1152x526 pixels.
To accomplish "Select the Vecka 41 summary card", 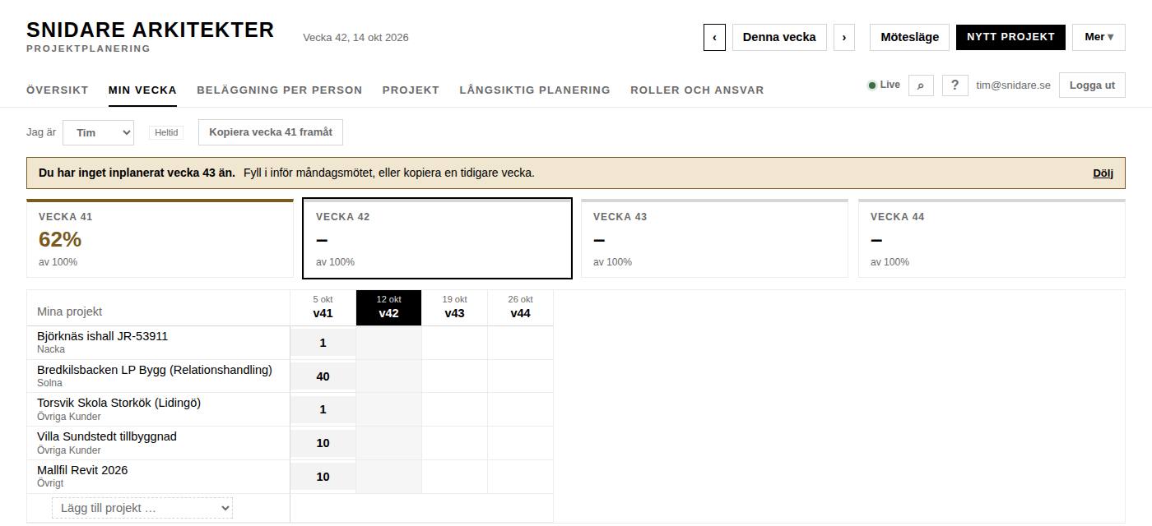I will pyautogui.click(x=160, y=238).
